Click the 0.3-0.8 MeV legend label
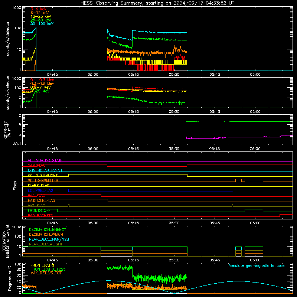 (42, 84)
